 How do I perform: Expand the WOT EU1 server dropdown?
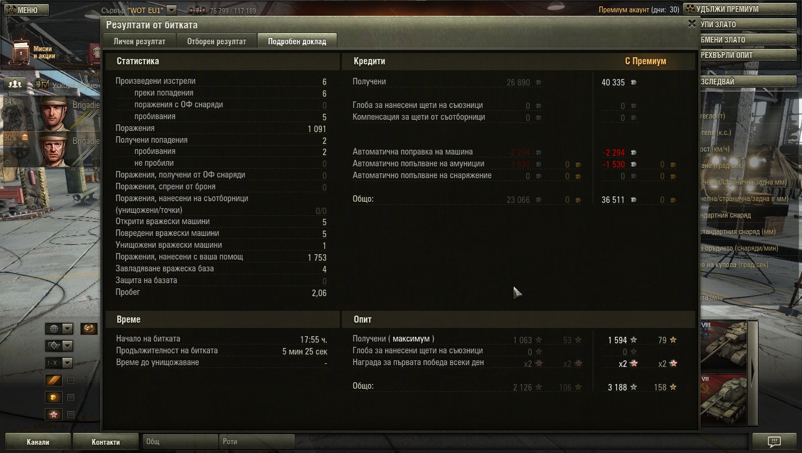172,10
